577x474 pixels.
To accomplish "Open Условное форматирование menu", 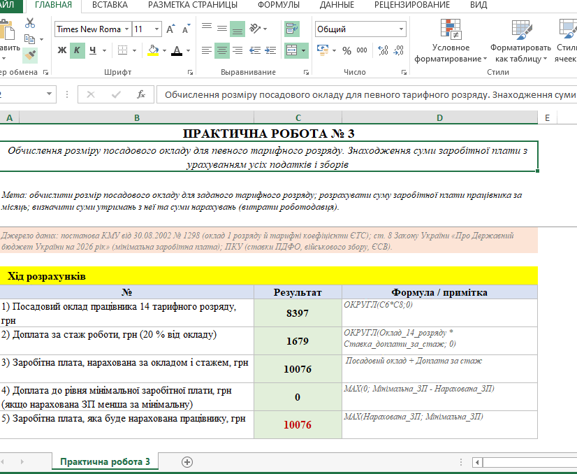I will pos(451,41).
